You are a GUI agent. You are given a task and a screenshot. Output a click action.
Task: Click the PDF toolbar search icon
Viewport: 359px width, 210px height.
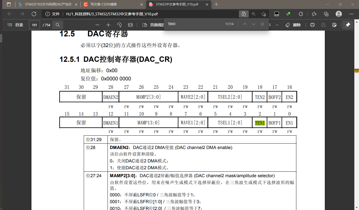tap(58, 25)
